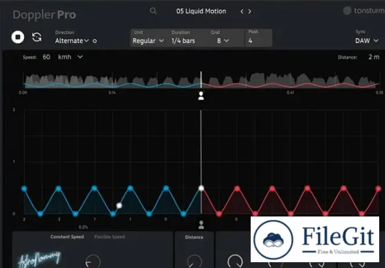Click the knob right of Distance panel

[235, 262]
